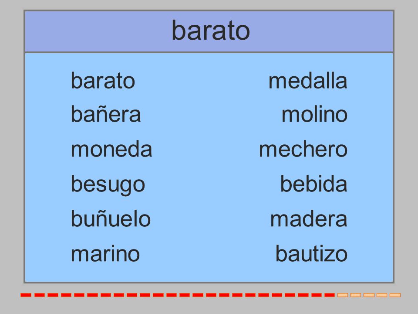The height and width of the screenshot is (314, 418).
Task: Click the third orange progress segment
Action: tap(369, 295)
